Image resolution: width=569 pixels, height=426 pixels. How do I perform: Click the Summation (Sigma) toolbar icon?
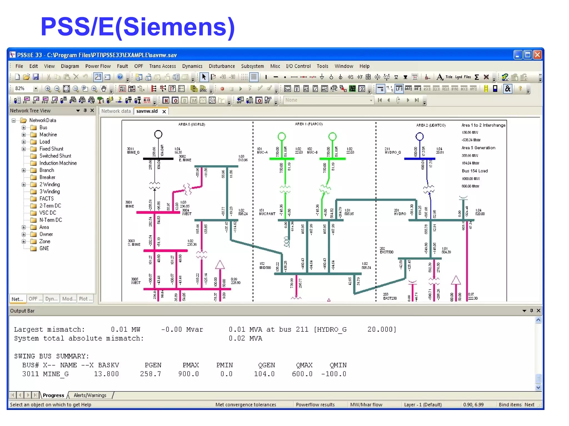click(x=477, y=77)
